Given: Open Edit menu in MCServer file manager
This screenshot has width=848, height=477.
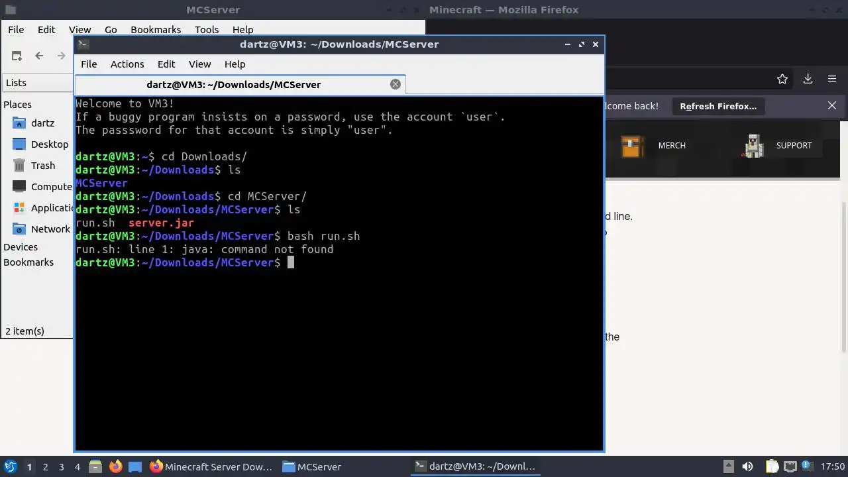Looking at the screenshot, I should pyautogui.click(x=46, y=30).
